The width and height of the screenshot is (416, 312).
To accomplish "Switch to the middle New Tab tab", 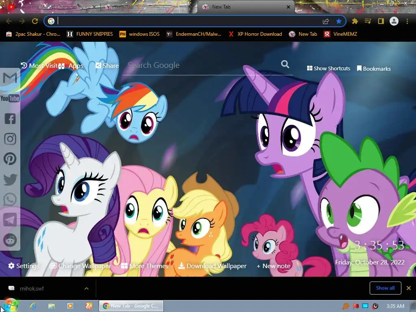I will tap(149, 7).
